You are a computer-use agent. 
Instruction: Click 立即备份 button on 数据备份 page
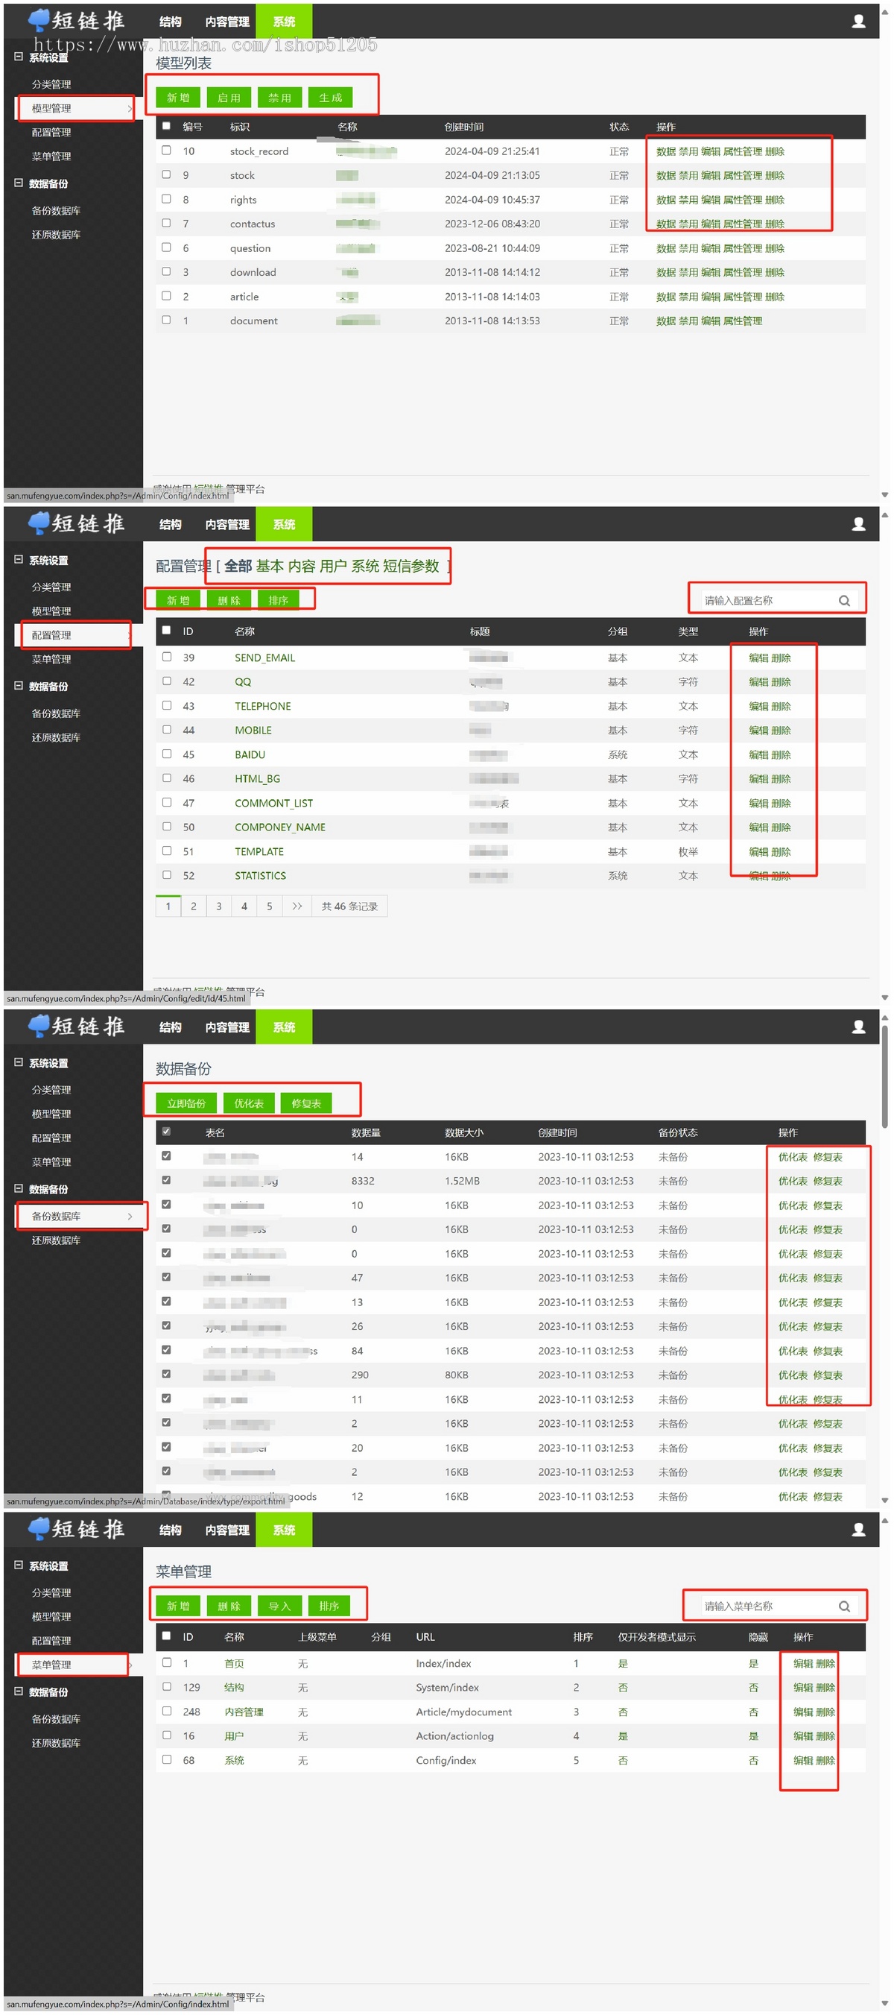pos(186,1104)
